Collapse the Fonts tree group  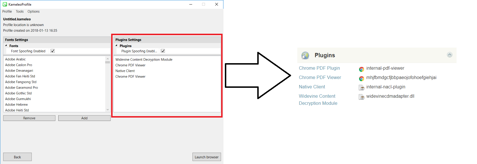click(6, 46)
